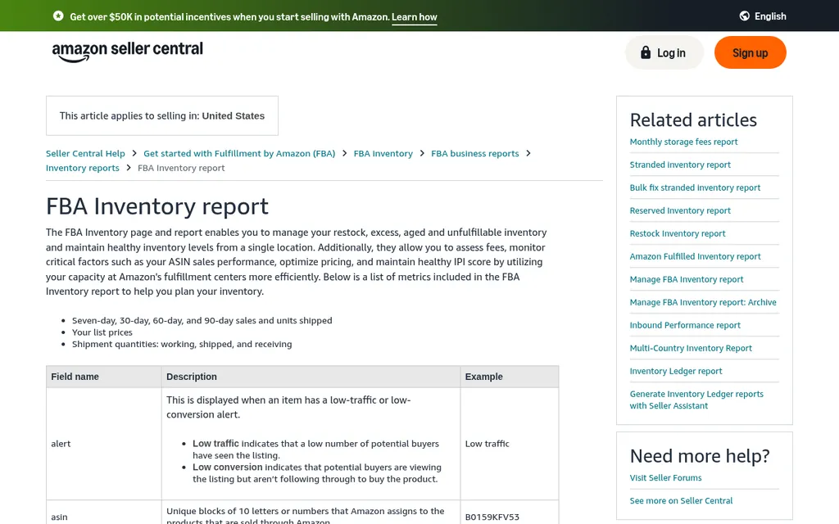Click the Shipment quantities bullet

tap(182, 345)
